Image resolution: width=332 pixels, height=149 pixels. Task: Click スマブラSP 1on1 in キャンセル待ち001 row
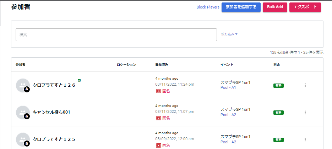pos(235,109)
